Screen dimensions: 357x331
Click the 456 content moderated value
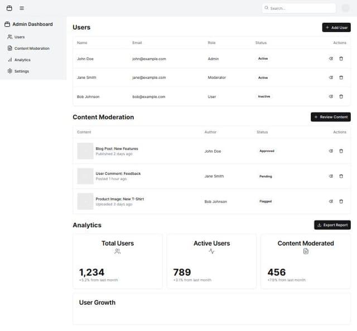pyautogui.click(x=277, y=272)
